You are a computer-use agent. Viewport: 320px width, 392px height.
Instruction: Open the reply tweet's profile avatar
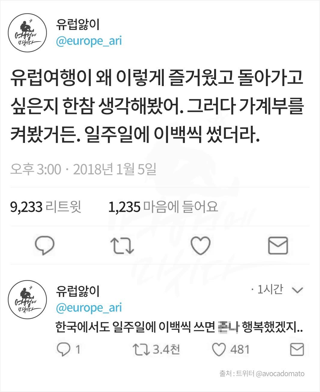coord(27,300)
